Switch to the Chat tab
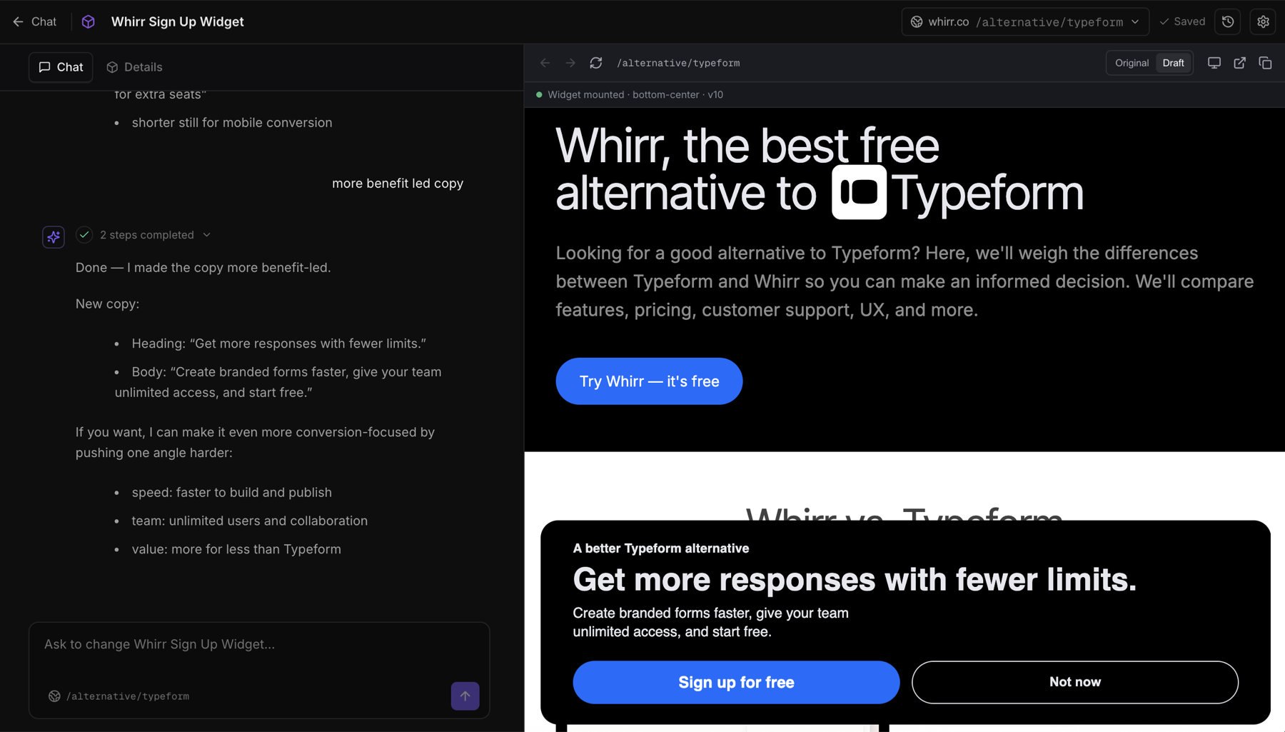The height and width of the screenshot is (732, 1285). (x=61, y=67)
